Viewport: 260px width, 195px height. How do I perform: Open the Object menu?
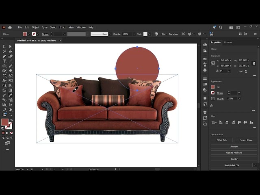click(x=35, y=27)
